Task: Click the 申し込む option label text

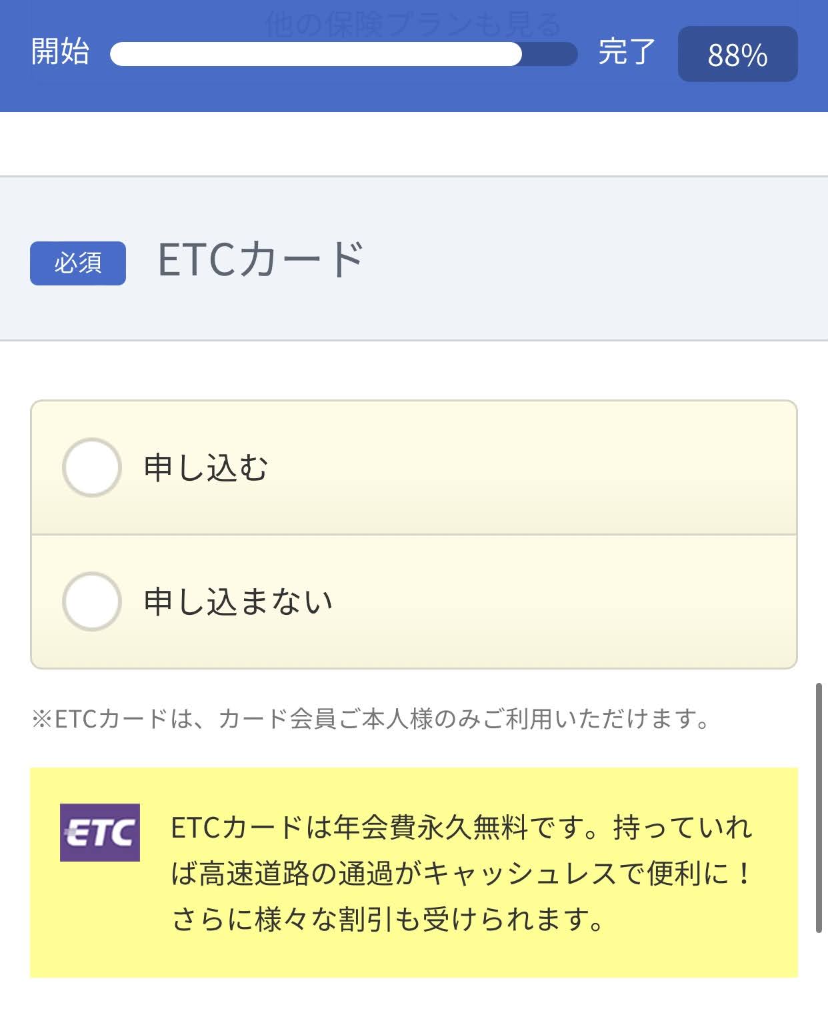Action: point(206,467)
